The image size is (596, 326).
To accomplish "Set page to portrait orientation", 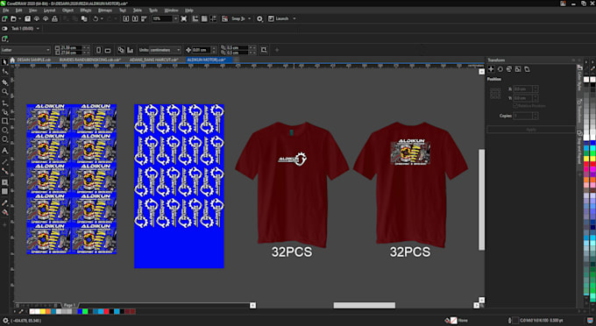I will 98,50.
